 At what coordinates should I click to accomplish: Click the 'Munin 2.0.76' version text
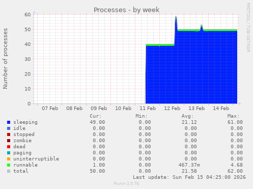click(x=126, y=183)
